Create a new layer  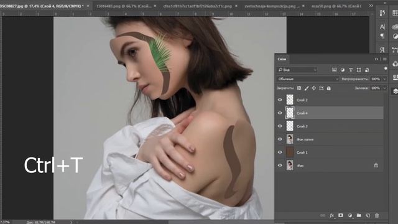(368, 215)
